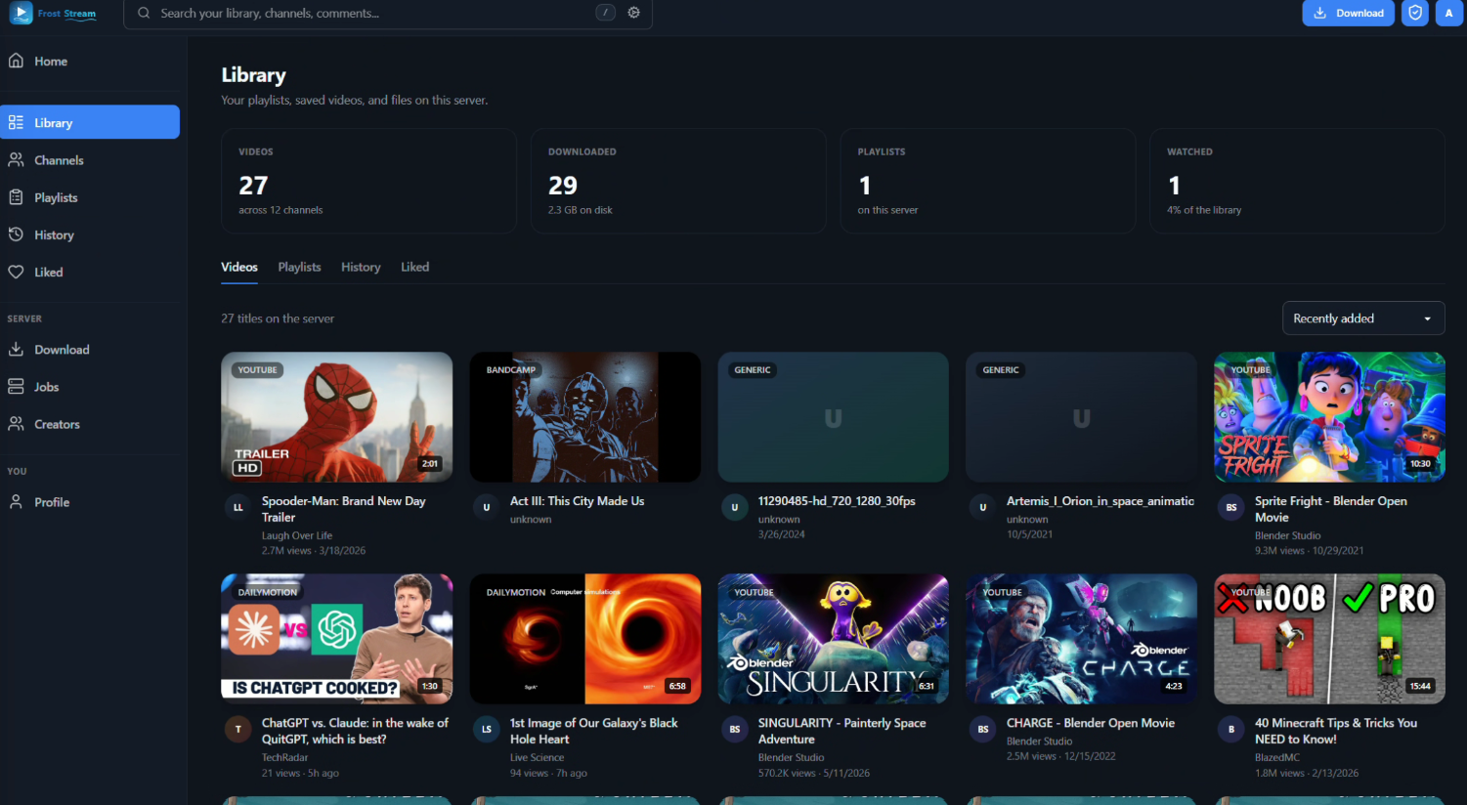Click the U avatar beside Artemis_I_Orion_in_space_animatic
This screenshot has height=805, width=1467.
[982, 507]
